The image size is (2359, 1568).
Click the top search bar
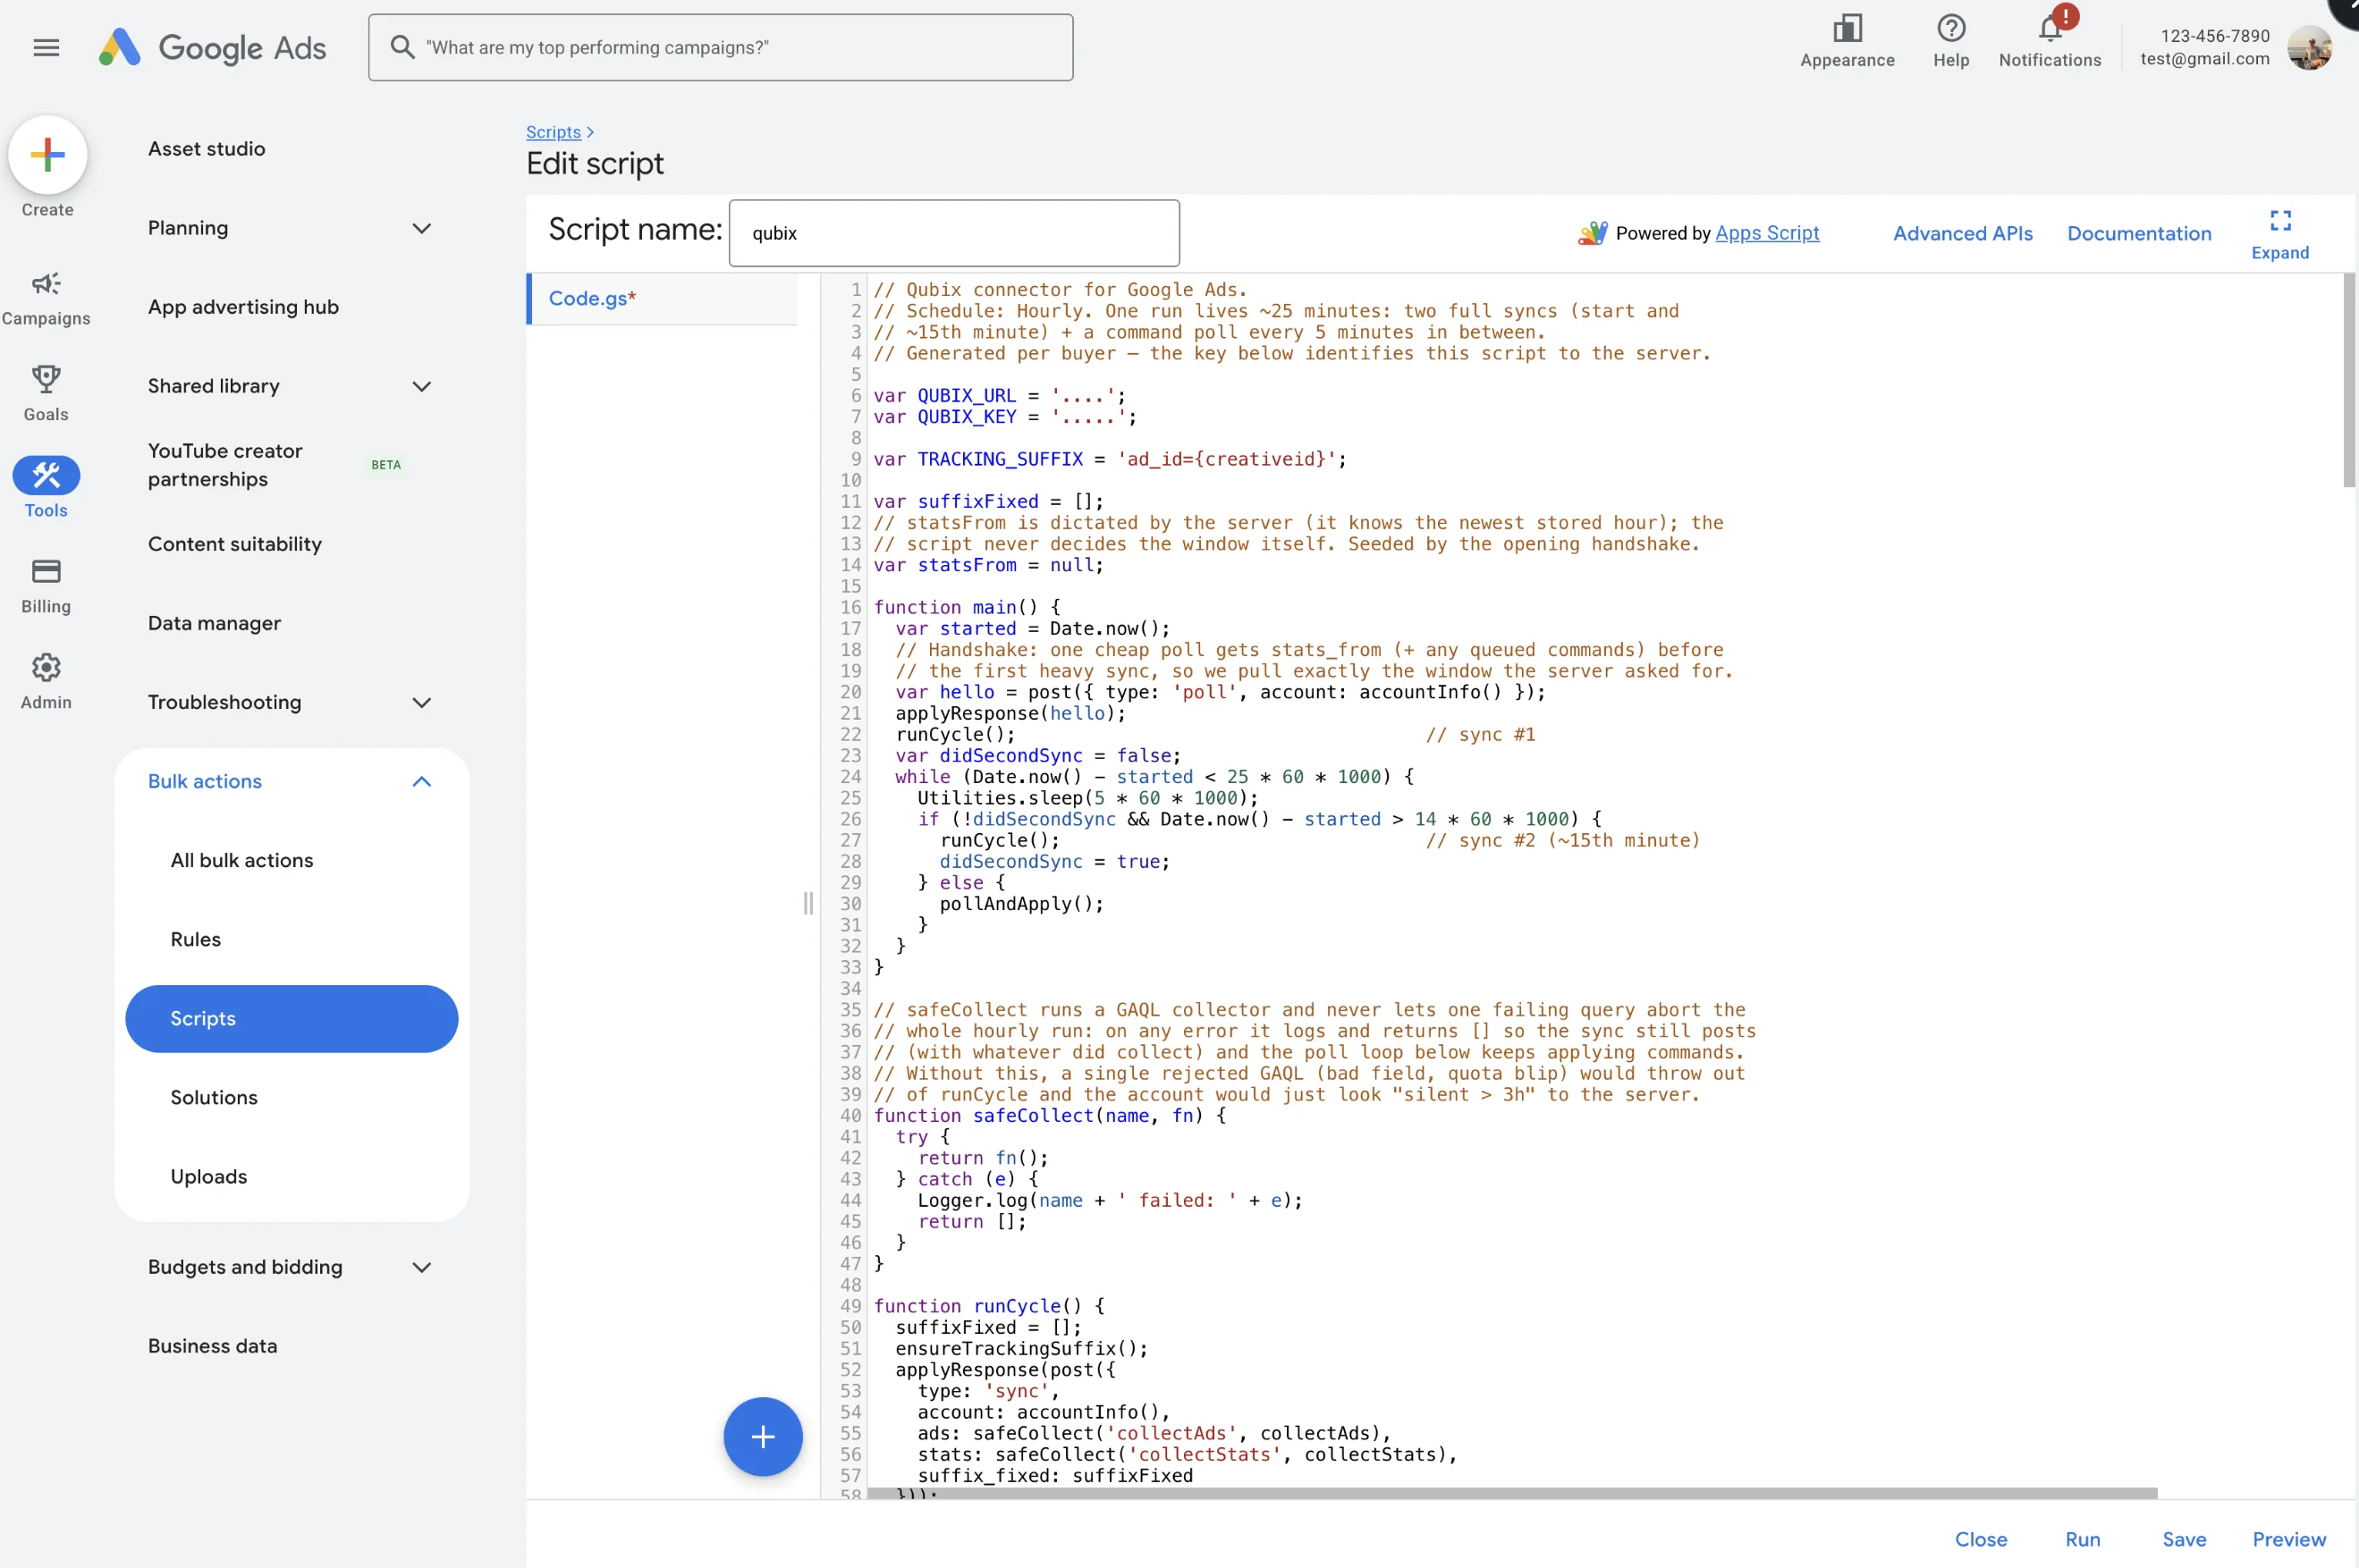(x=720, y=47)
